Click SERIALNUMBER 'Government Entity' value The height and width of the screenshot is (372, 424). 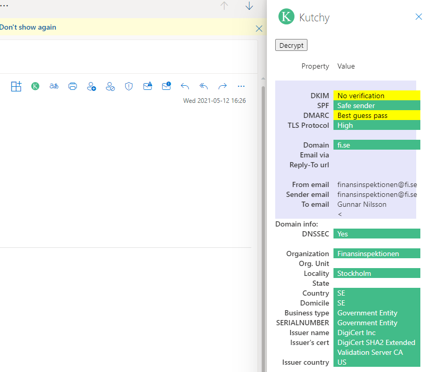[x=377, y=323]
